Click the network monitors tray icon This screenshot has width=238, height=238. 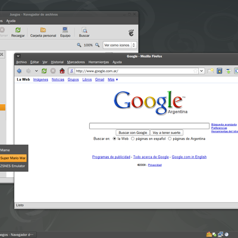click(220, 234)
